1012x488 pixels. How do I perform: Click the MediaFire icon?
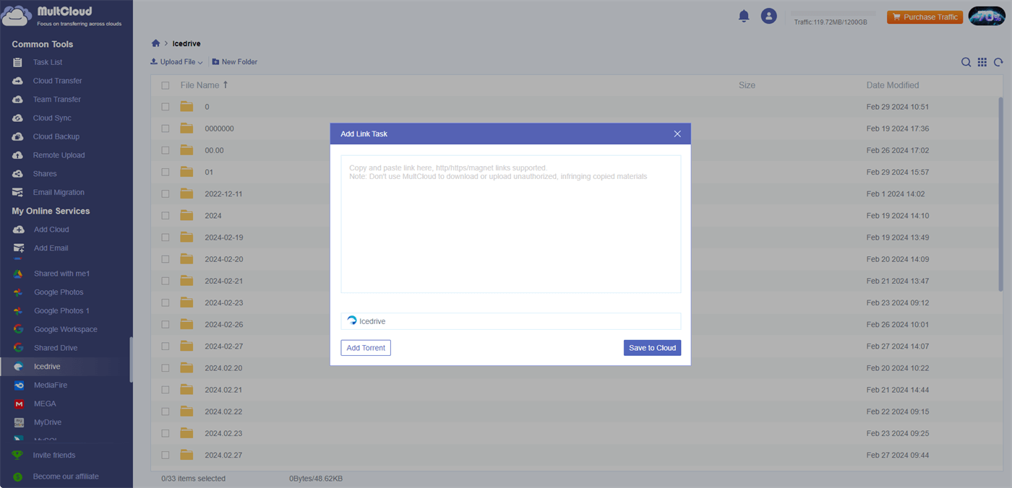click(x=19, y=385)
